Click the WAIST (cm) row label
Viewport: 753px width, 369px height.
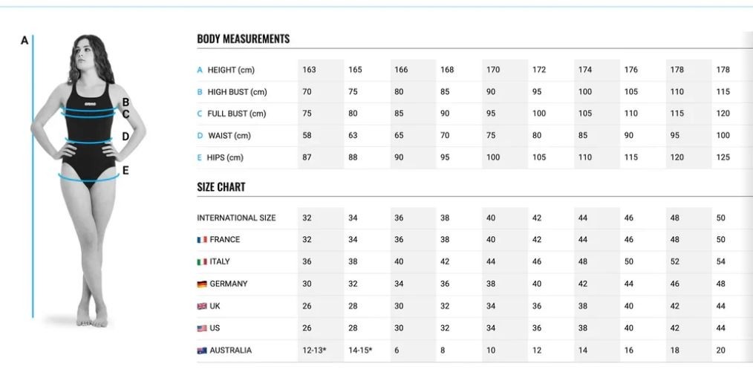[229, 136]
